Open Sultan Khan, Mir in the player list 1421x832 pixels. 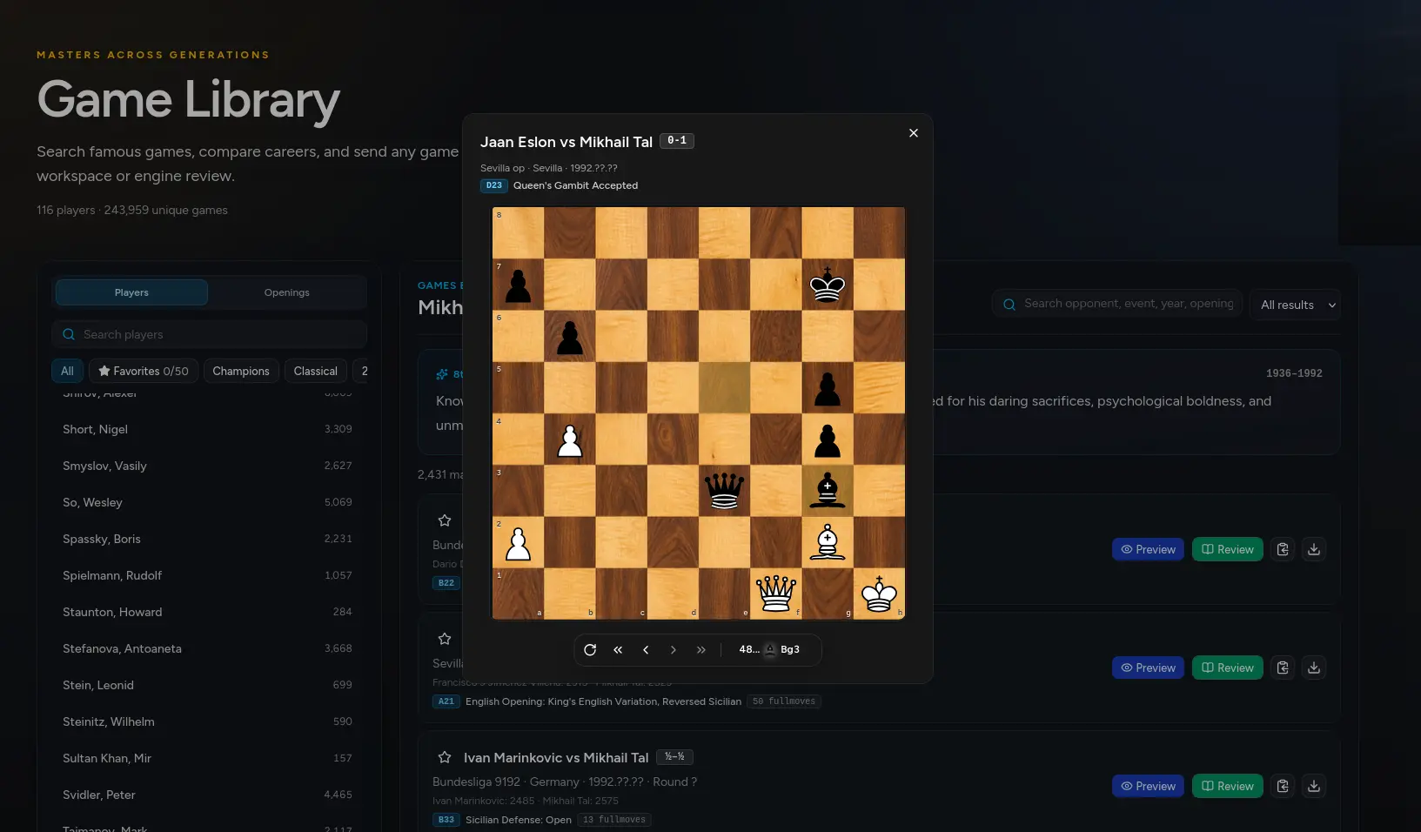coord(207,758)
